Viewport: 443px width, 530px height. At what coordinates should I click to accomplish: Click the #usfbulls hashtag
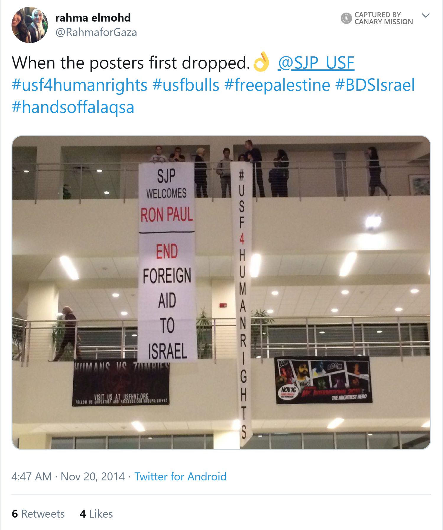click(186, 85)
